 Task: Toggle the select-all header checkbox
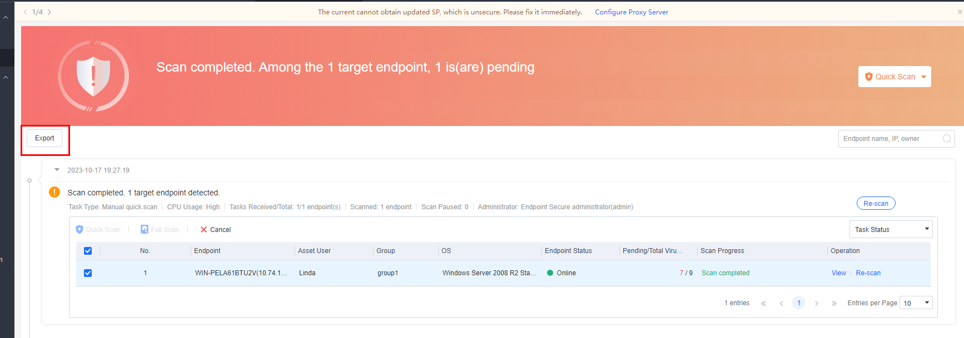tap(88, 251)
